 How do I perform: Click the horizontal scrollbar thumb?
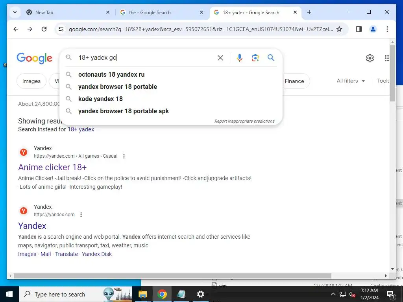[172, 276]
